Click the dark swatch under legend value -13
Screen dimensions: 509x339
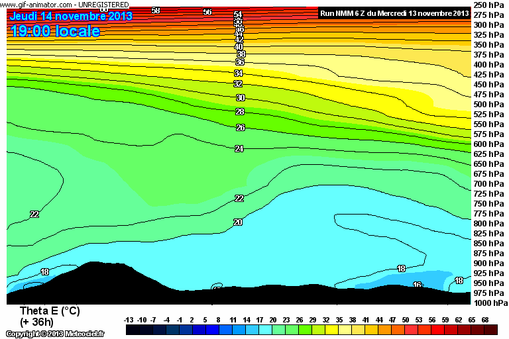click(x=132, y=329)
